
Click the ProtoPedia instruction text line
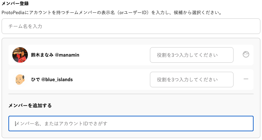pos(112,13)
